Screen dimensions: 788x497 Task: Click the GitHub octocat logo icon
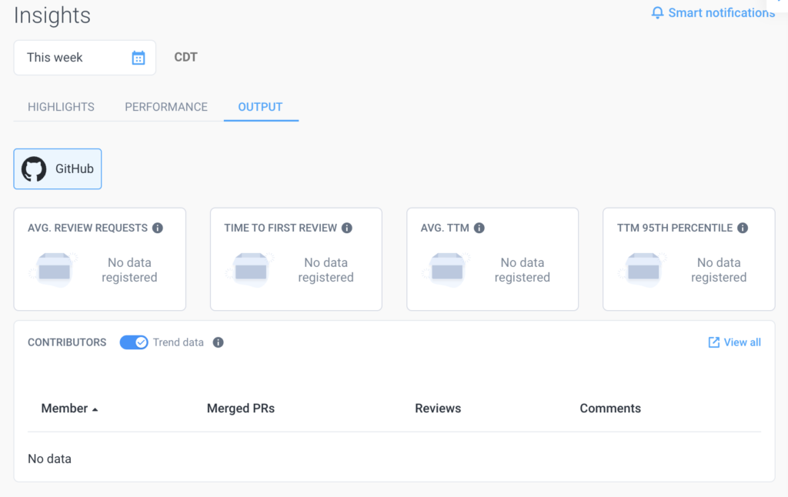pyautogui.click(x=34, y=168)
